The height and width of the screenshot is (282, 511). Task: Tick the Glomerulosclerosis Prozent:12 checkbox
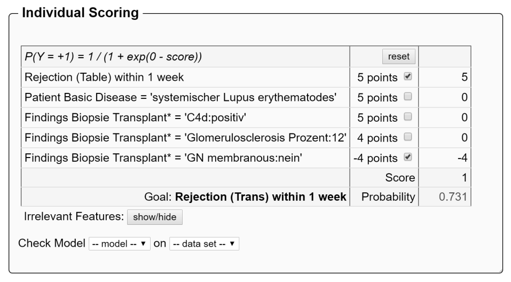(408, 138)
